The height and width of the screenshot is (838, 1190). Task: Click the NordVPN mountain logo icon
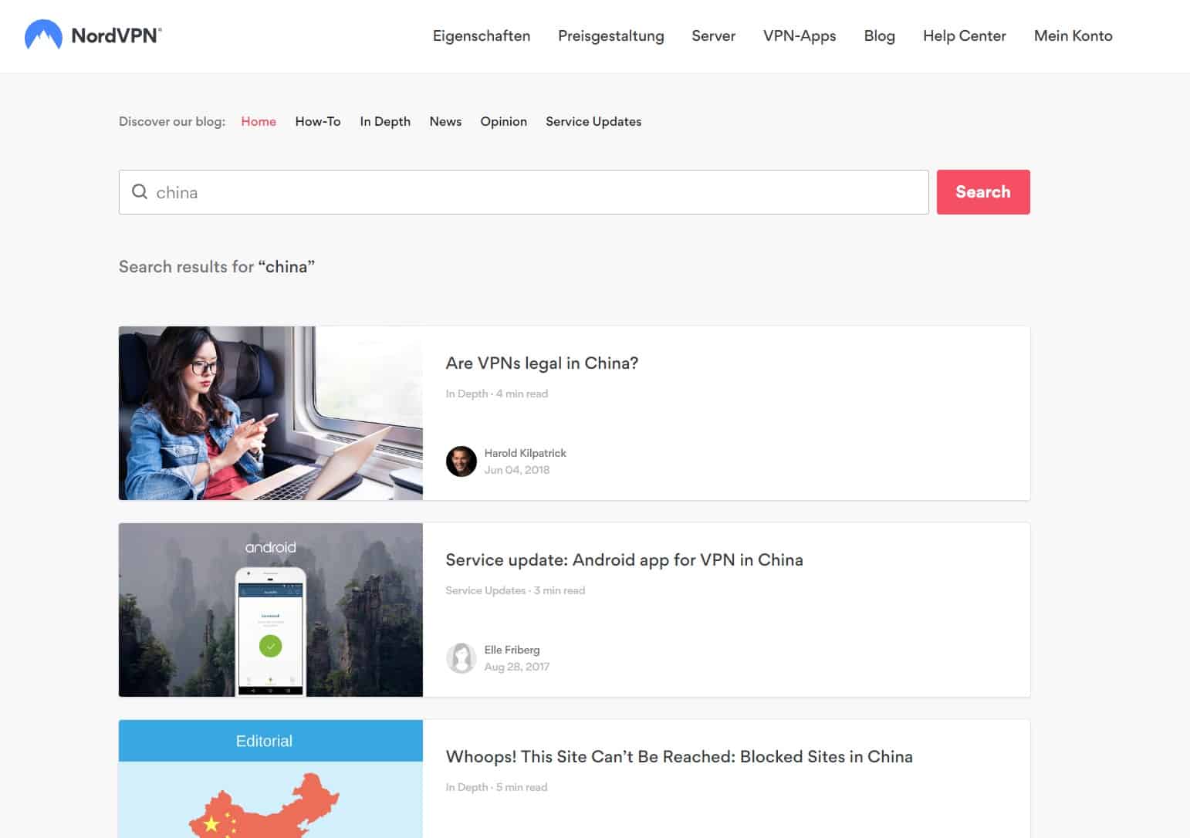(43, 35)
